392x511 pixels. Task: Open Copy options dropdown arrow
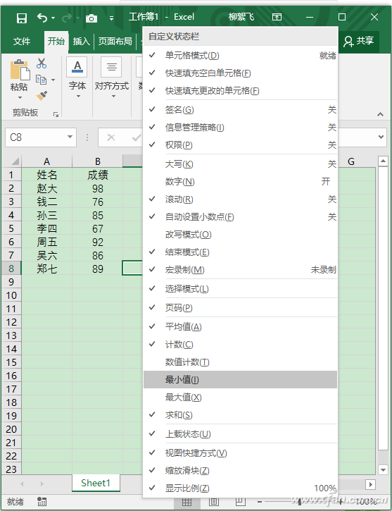[53, 80]
